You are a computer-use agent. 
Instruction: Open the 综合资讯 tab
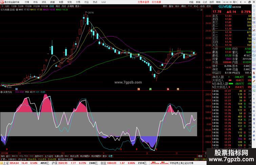coord(32,159)
